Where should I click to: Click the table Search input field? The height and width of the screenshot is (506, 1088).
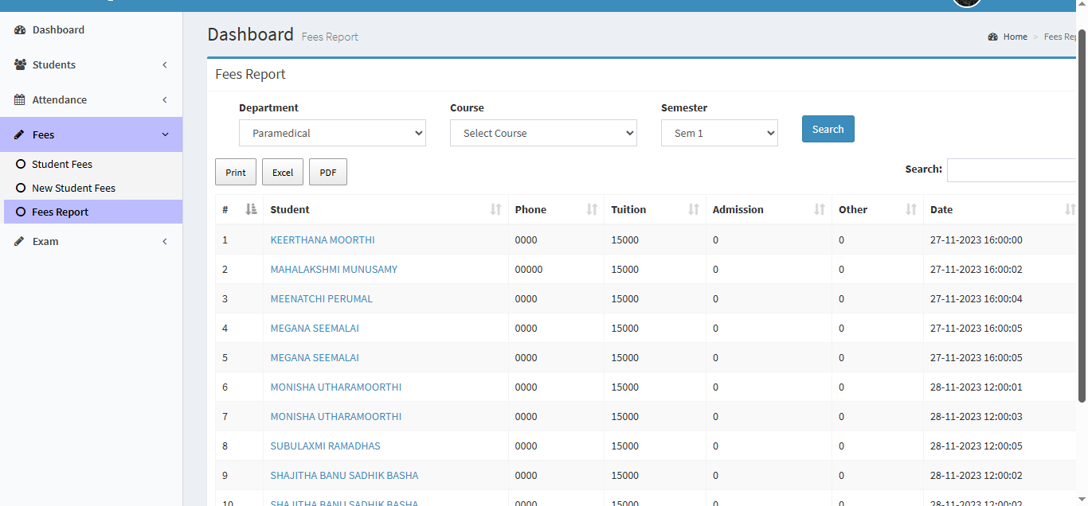click(1012, 170)
